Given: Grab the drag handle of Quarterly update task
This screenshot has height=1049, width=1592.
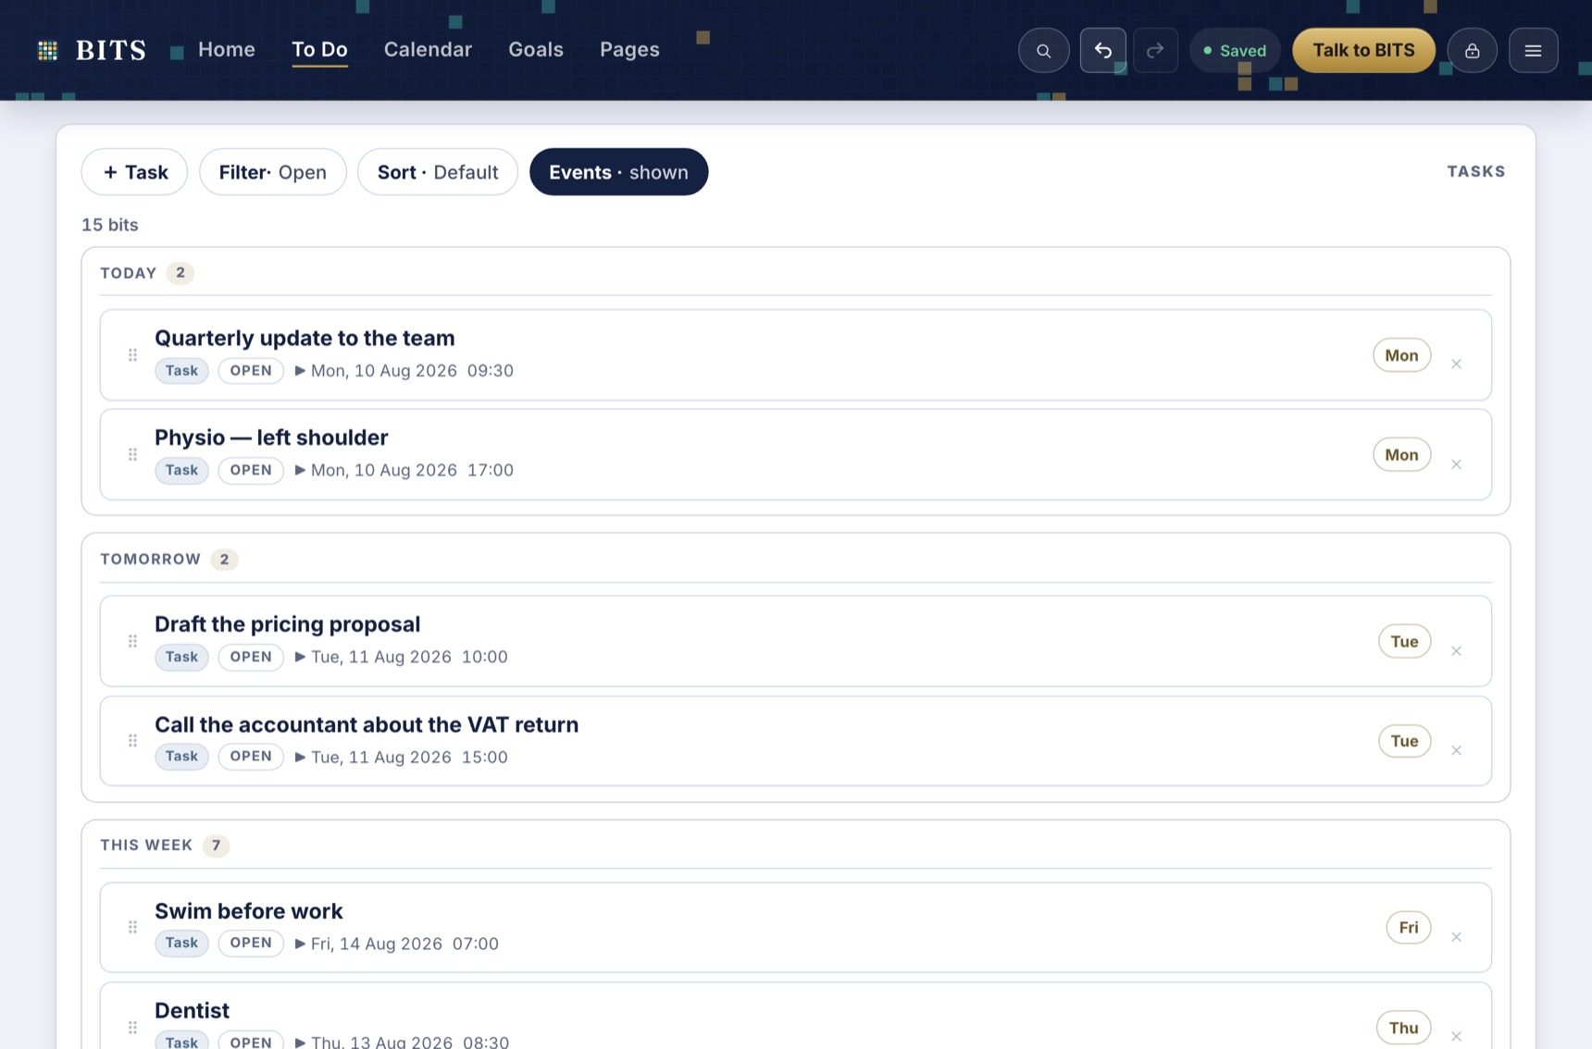Looking at the screenshot, I should (132, 354).
